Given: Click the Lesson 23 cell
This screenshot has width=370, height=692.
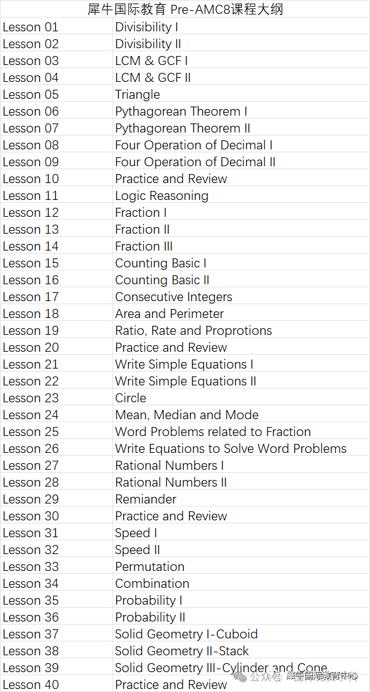Looking at the screenshot, I should tap(56, 397).
